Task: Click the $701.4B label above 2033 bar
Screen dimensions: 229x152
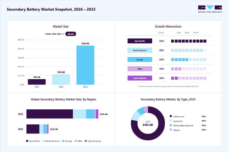Action: tap(85, 44)
